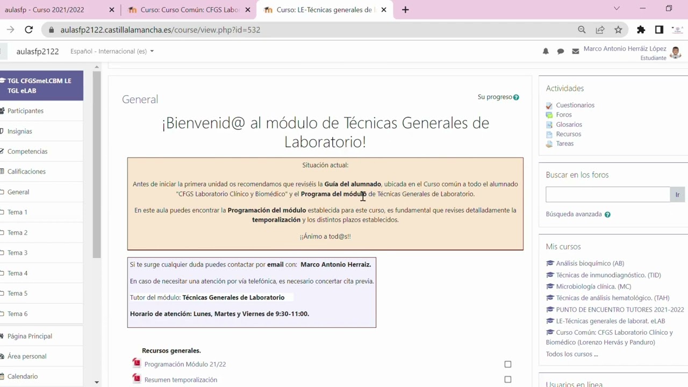Screen dimensions: 688x387
Task: Check completion box for Resumen temporalización
Action: [508, 379]
